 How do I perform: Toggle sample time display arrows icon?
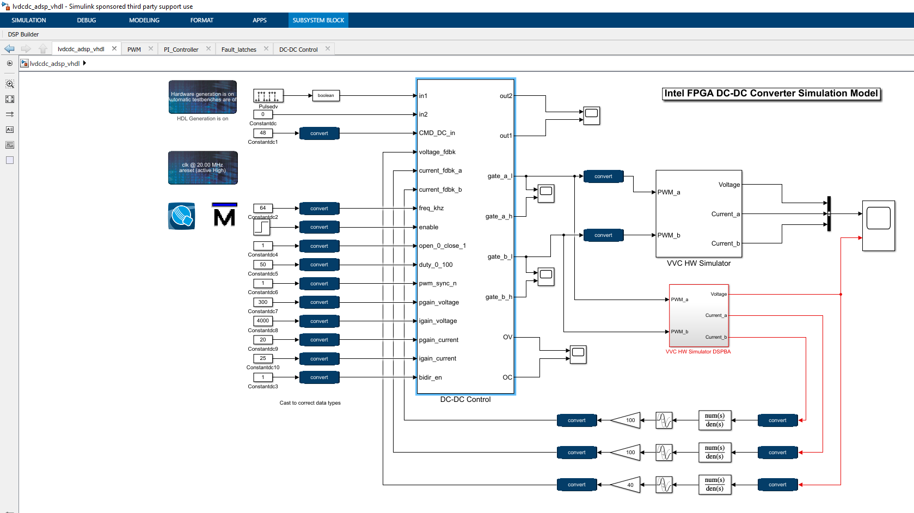[x=10, y=114]
